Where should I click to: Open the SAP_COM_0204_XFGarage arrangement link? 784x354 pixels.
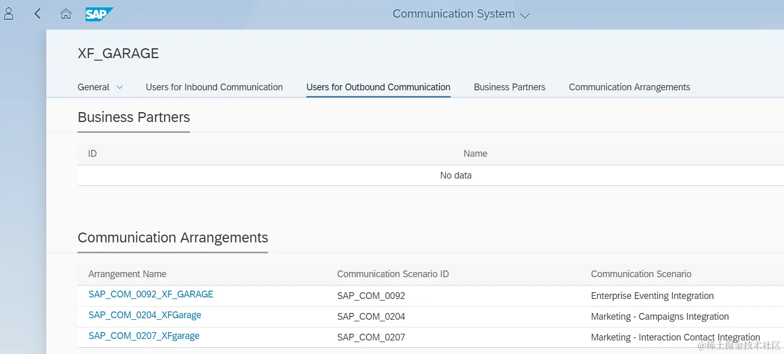pyautogui.click(x=145, y=315)
